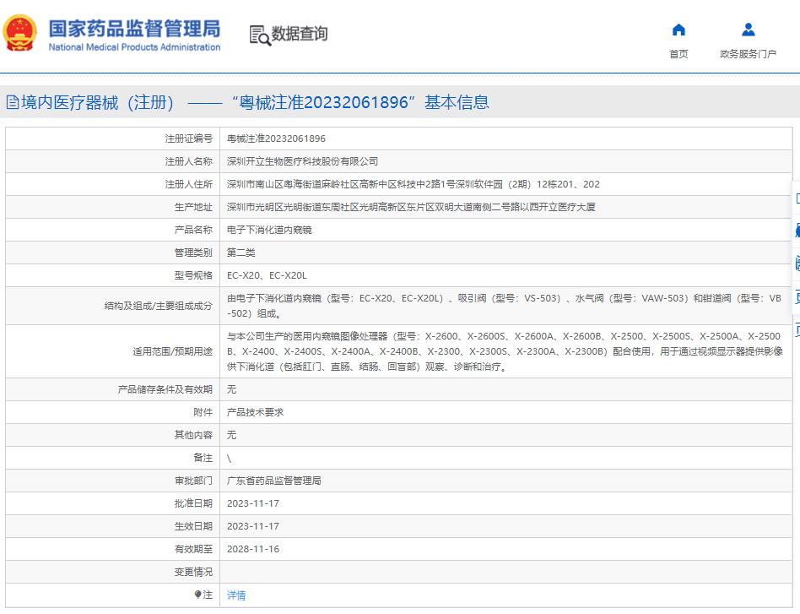This screenshot has width=800, height=614.
Task: Select registrant name 深圳开立生物医疗科技股份有限公司
Action: [303, 161]
